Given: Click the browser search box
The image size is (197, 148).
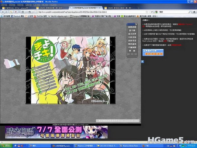Looking at the screenshot, I should 174,12.
